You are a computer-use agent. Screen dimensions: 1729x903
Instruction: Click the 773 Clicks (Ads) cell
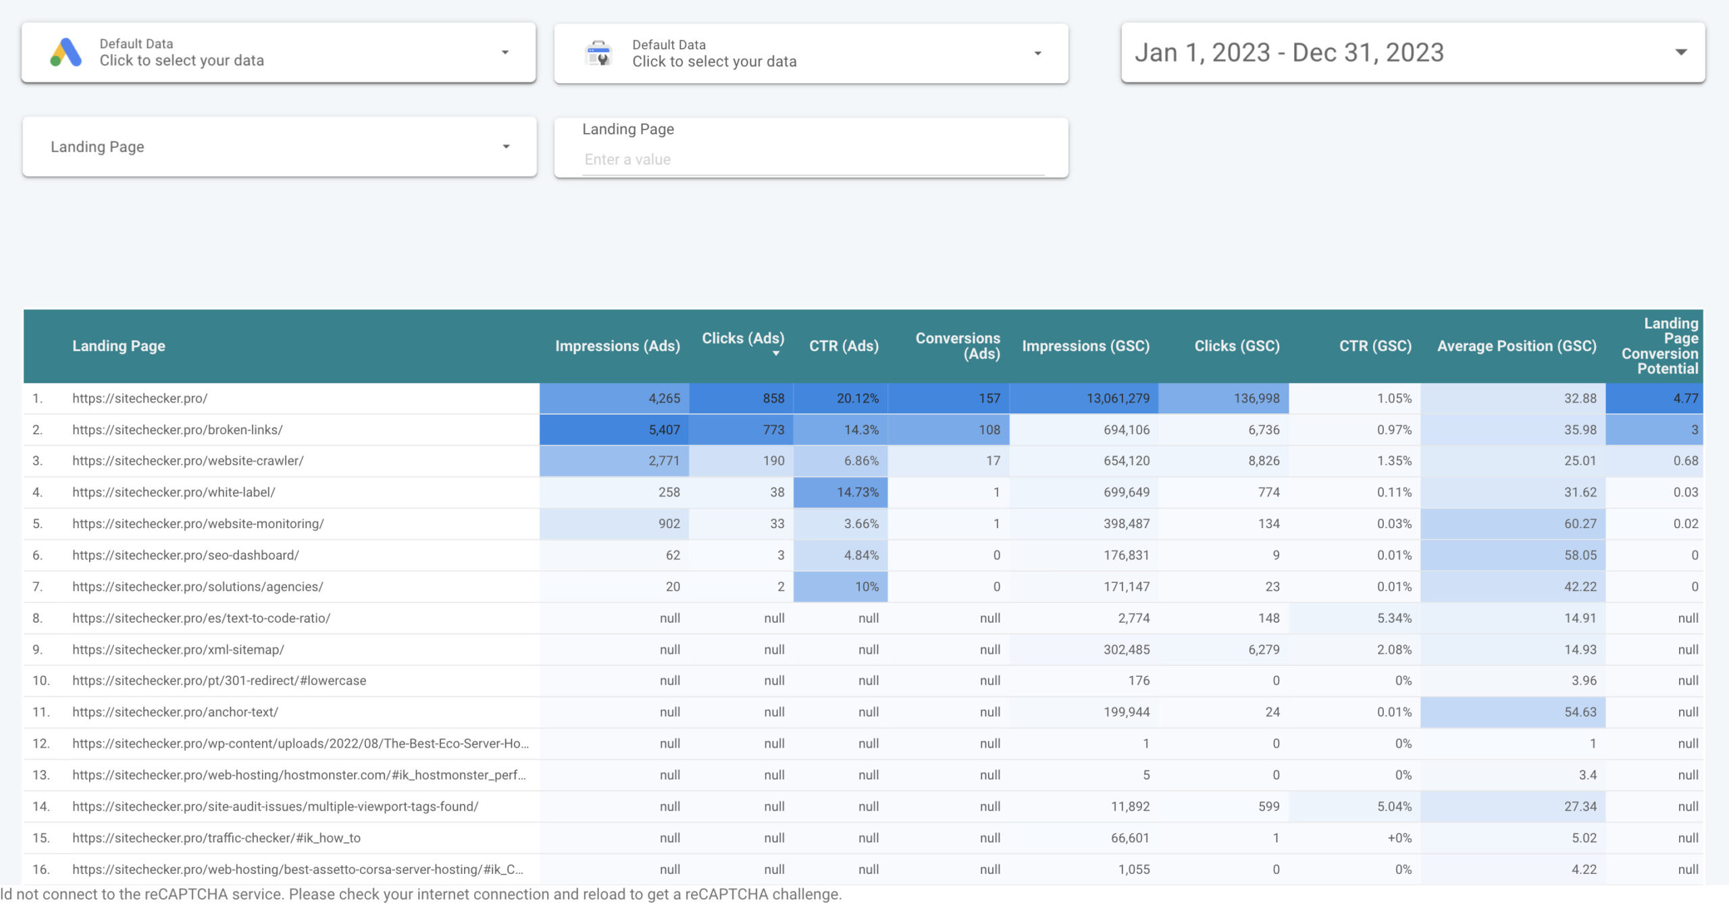pyautogui.click(x=741, y=430)
